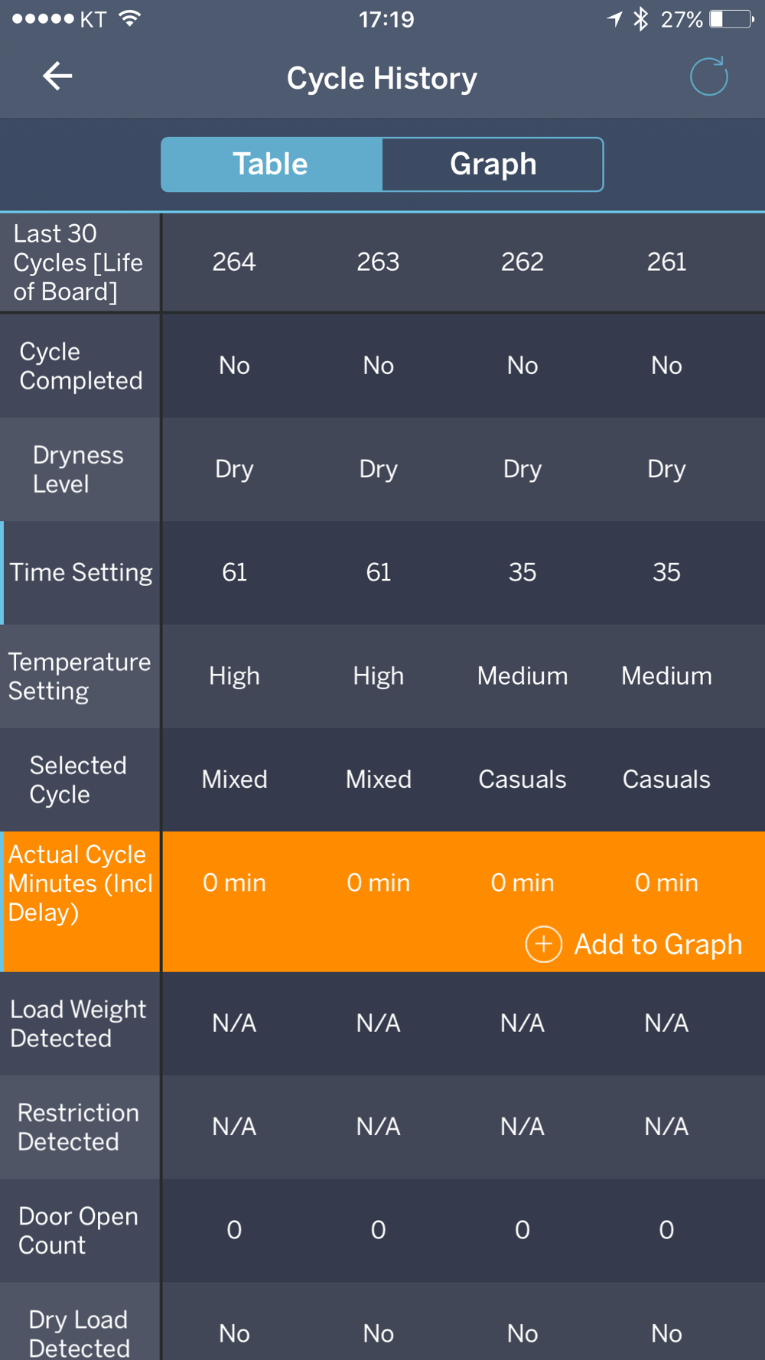The width and height of the screenshot is (765, 1360).
Task: Select the Temperature Setting row label
Action: (80, 676)
